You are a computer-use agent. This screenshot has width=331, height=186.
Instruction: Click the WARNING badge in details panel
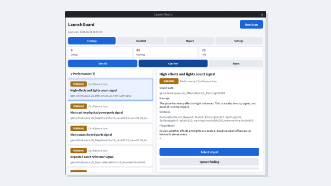coord(169,81)
